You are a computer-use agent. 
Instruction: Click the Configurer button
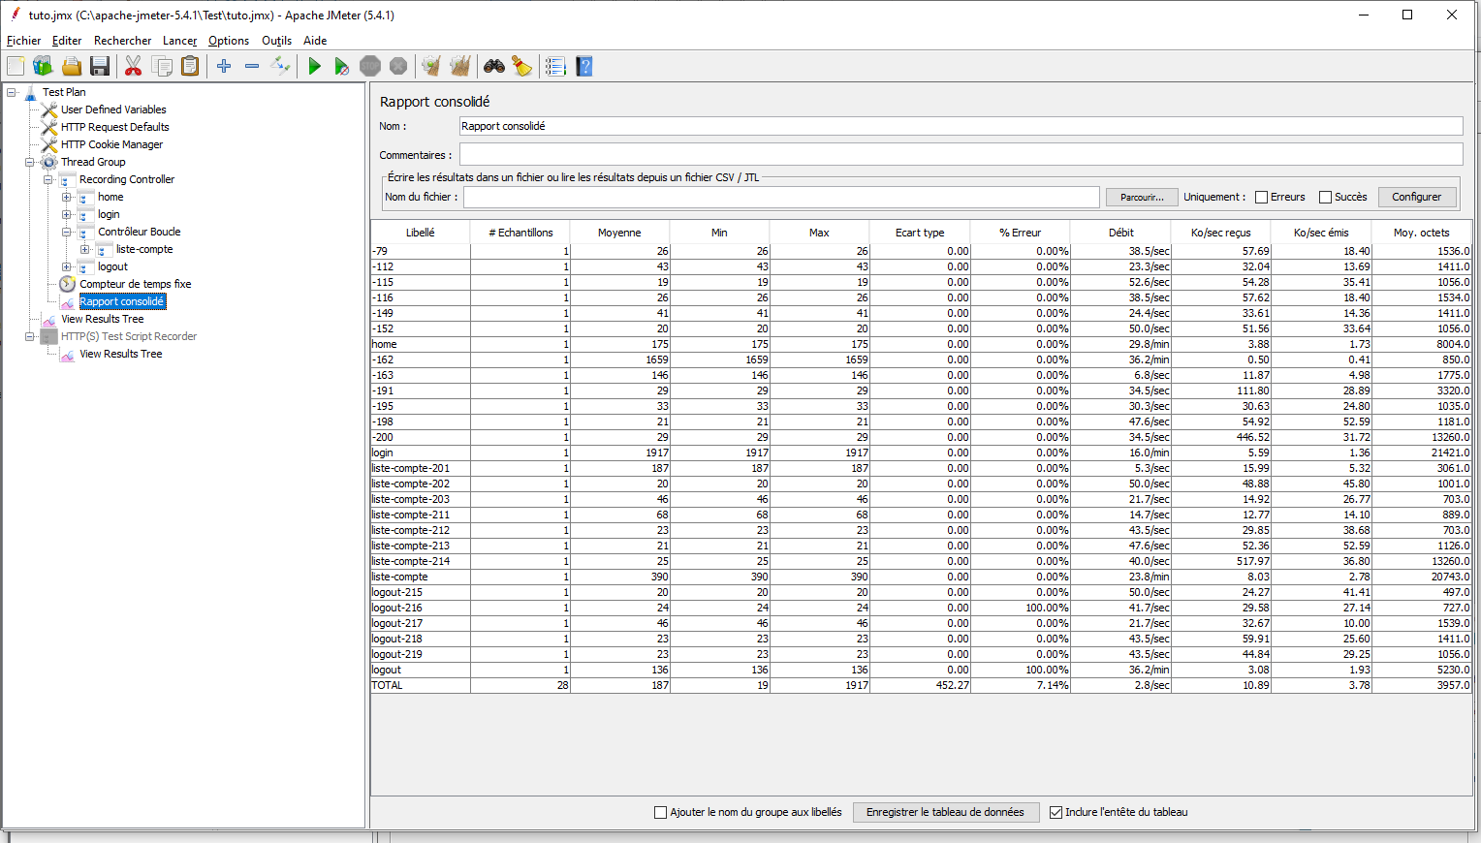tap(1417, 197)
